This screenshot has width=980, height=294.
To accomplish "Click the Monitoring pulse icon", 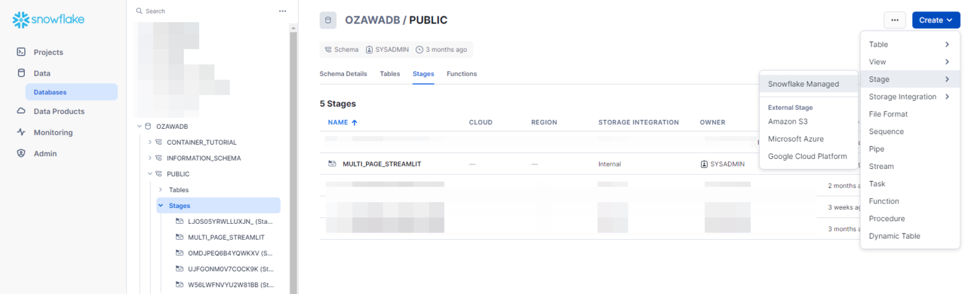I will point(21,133).
